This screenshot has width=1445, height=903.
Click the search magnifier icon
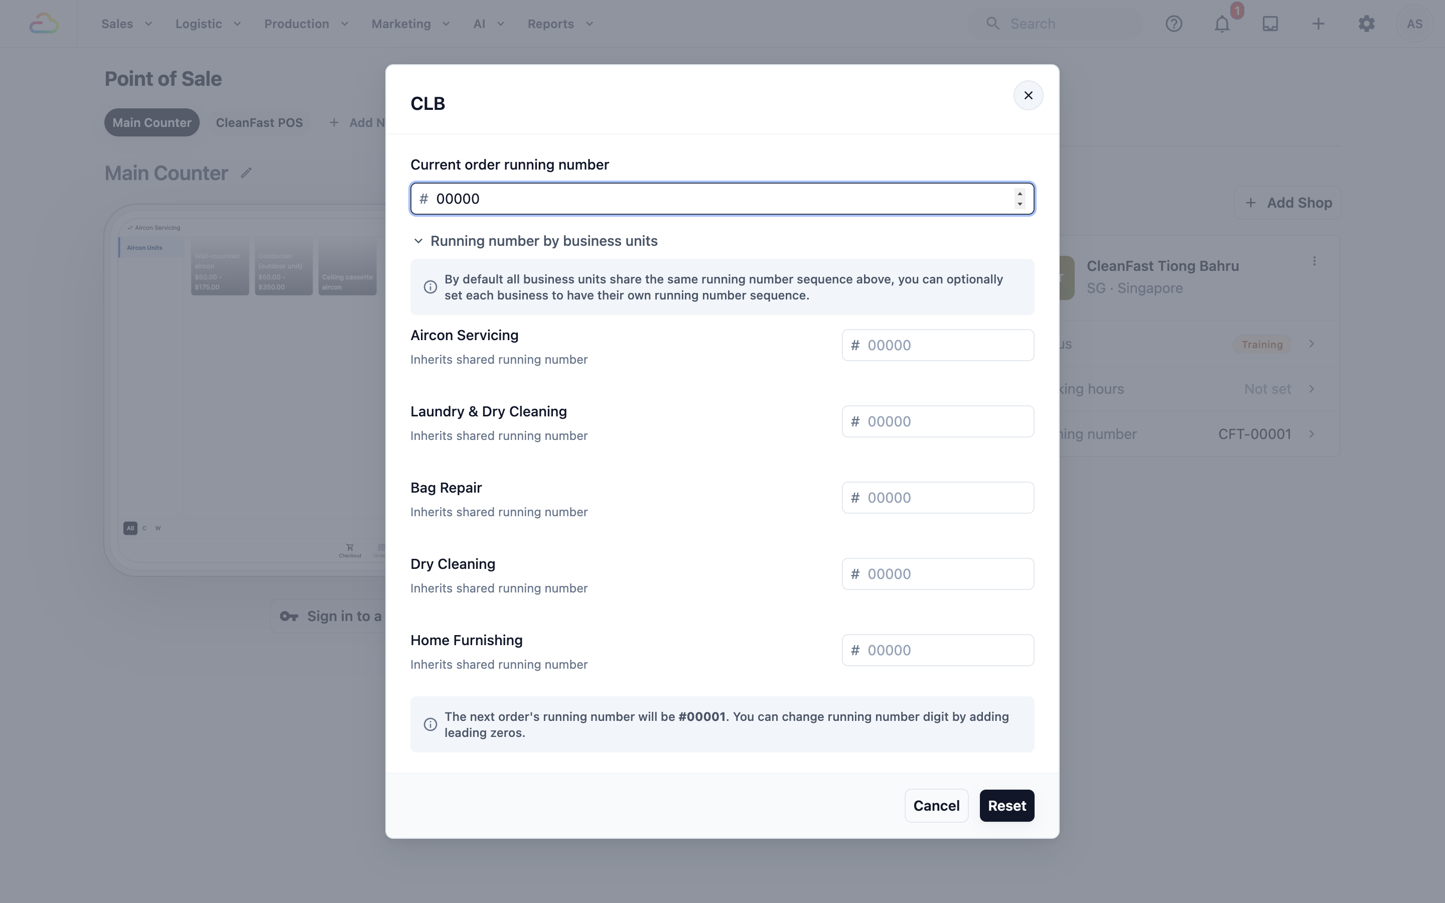[992, 24]
